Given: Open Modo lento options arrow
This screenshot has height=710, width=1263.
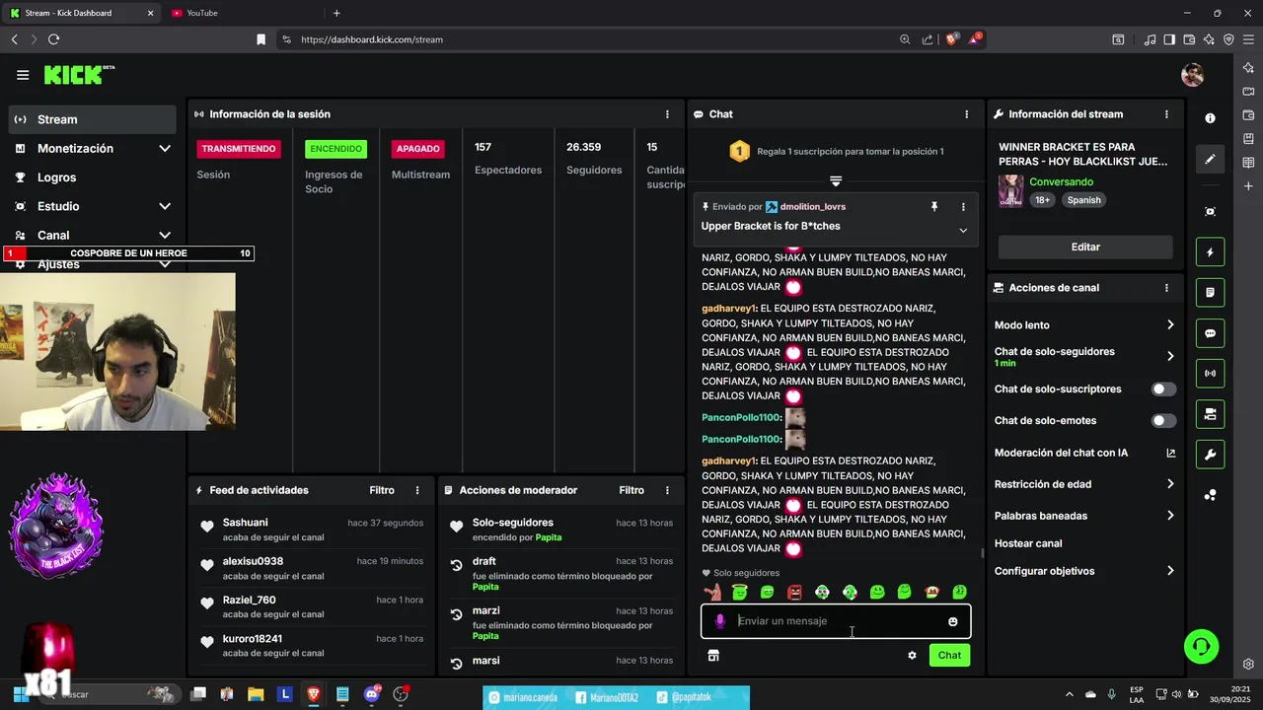Looking at the screenshot, I should (1170, 325).
